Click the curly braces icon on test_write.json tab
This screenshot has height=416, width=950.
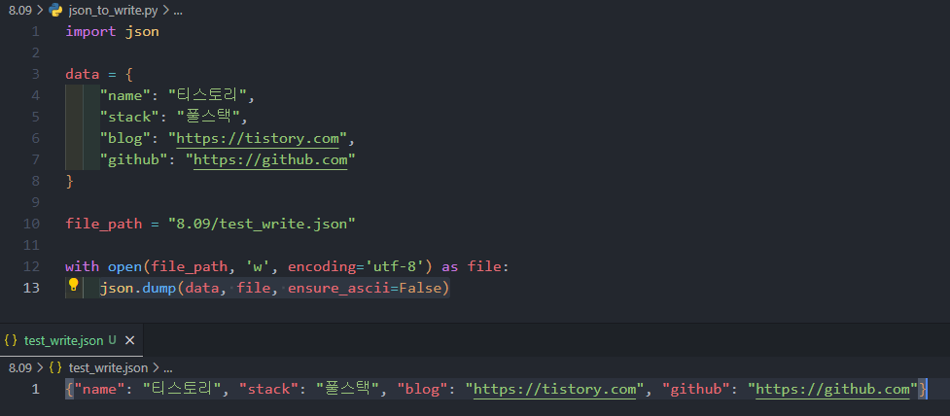11,340
